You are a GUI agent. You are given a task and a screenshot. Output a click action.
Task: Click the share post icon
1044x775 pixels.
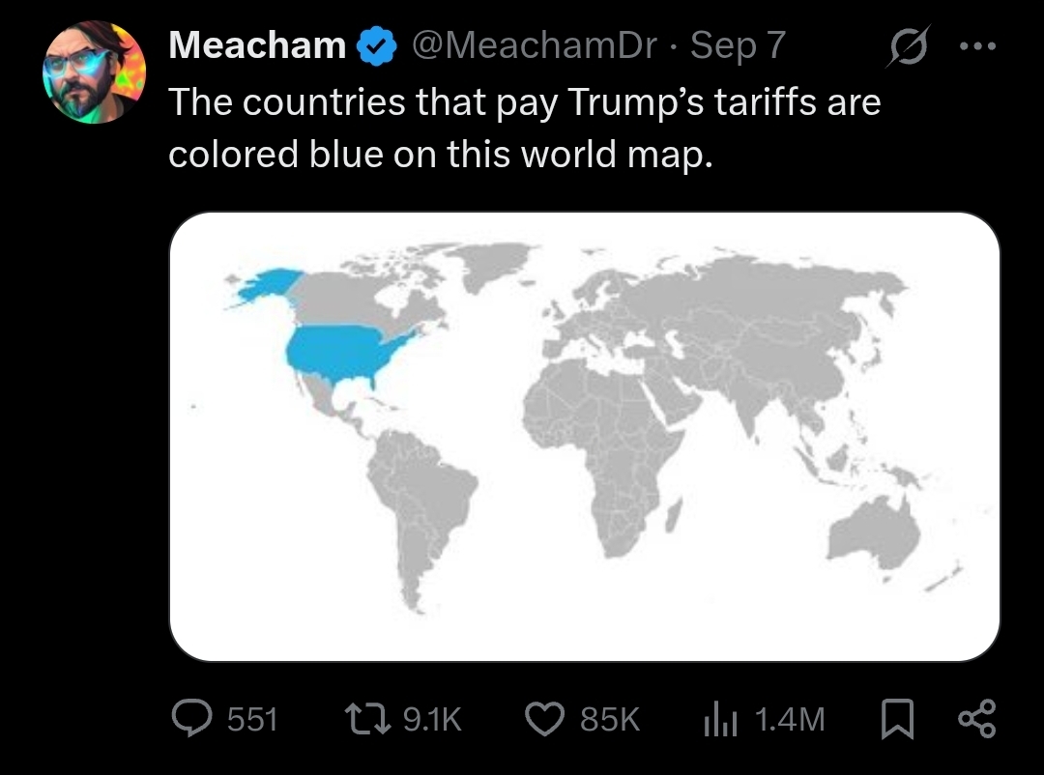974,718
